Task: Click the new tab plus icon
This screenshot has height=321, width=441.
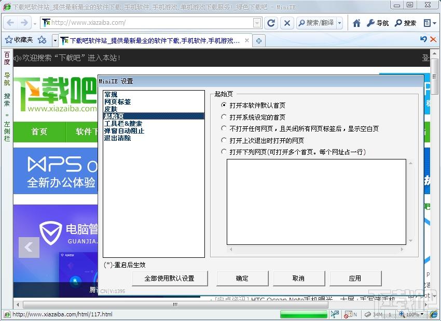Action: click(258, 40)
